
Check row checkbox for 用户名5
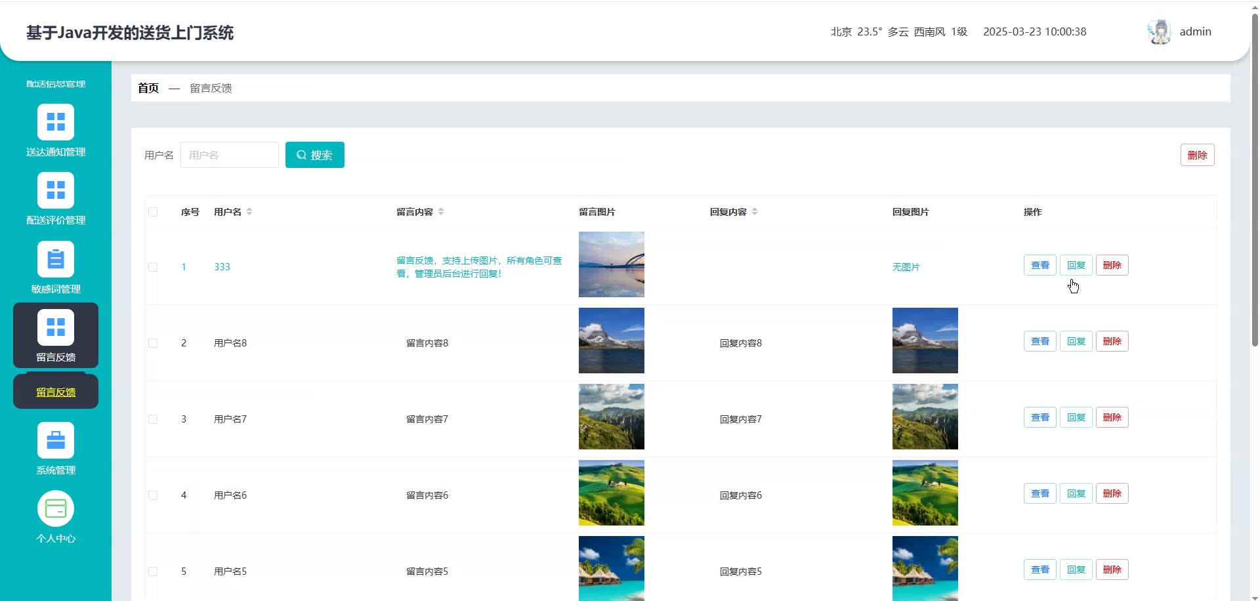153,571
